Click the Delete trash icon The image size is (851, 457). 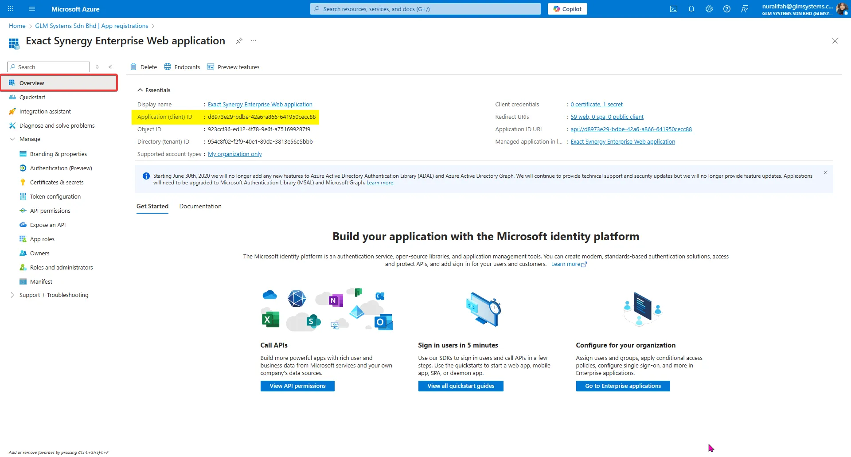tap(133, 67)
